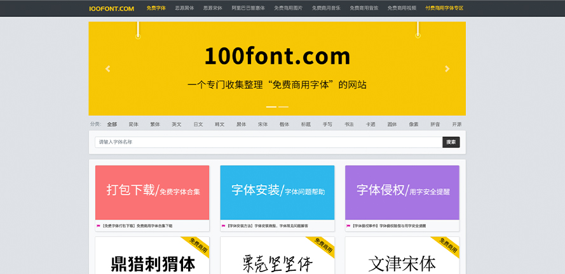This screenshot has height=274, width=565.
Task: Select the 手写 category
Action: tap(327, 124)
